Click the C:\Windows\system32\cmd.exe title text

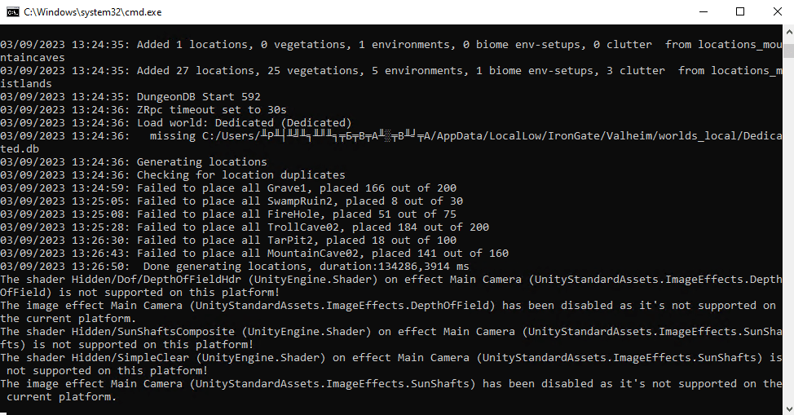92,11
